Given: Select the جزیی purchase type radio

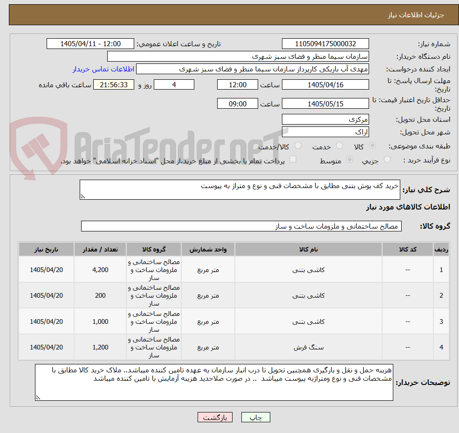Looking at the screenshot, I should pos(387,160).
